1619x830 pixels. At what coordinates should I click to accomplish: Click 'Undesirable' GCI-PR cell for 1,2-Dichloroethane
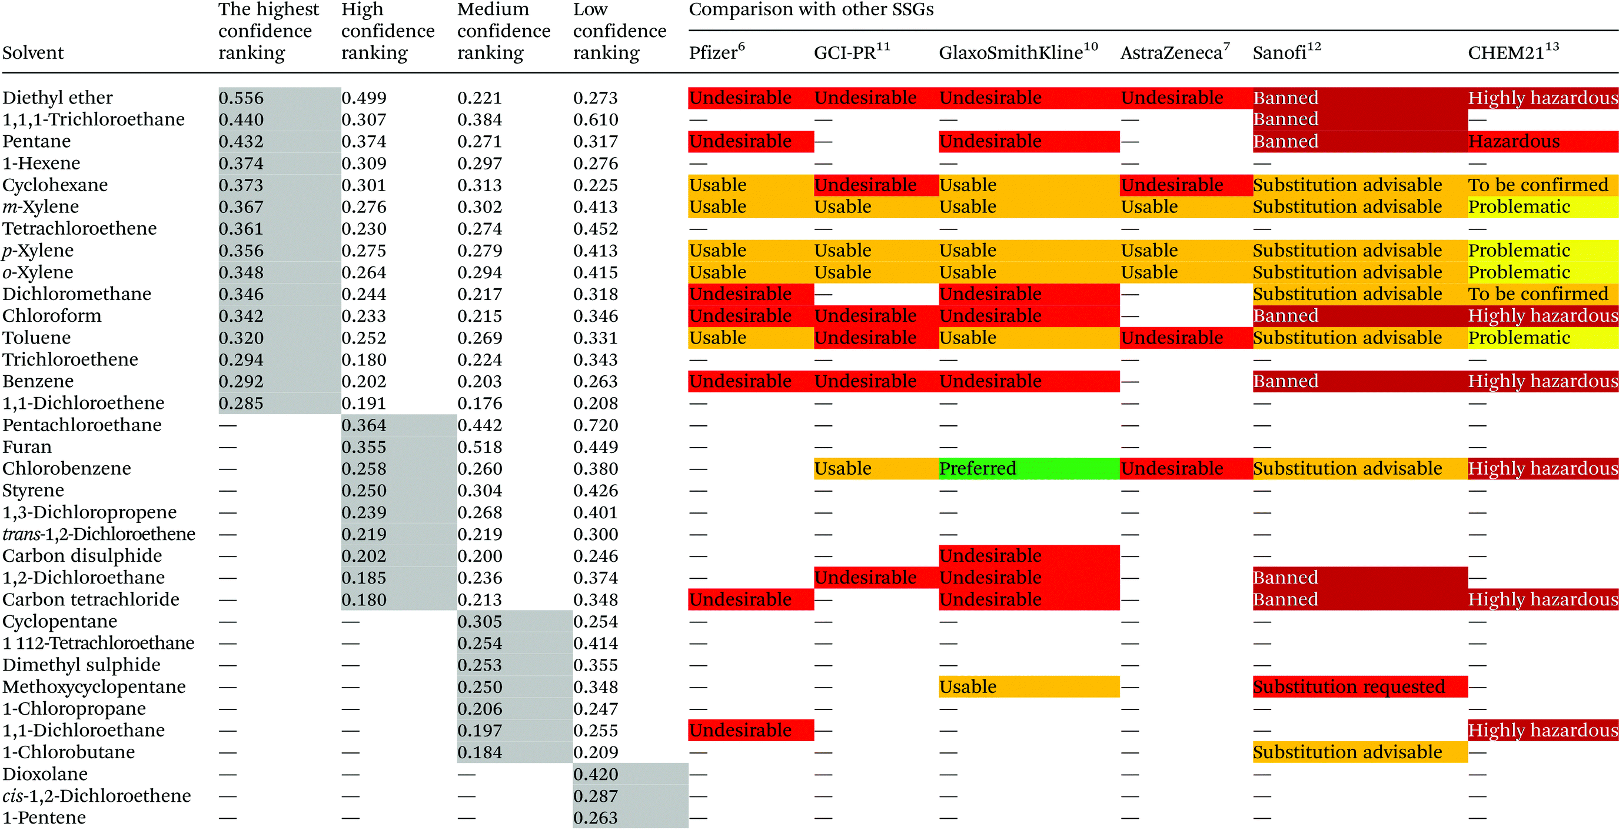tap(876, 578)
